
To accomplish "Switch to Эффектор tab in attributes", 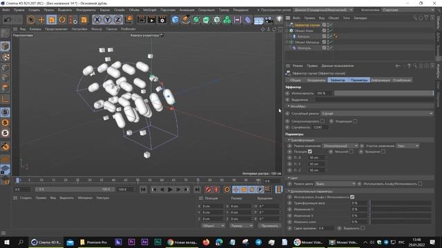I will coord(338,80).
